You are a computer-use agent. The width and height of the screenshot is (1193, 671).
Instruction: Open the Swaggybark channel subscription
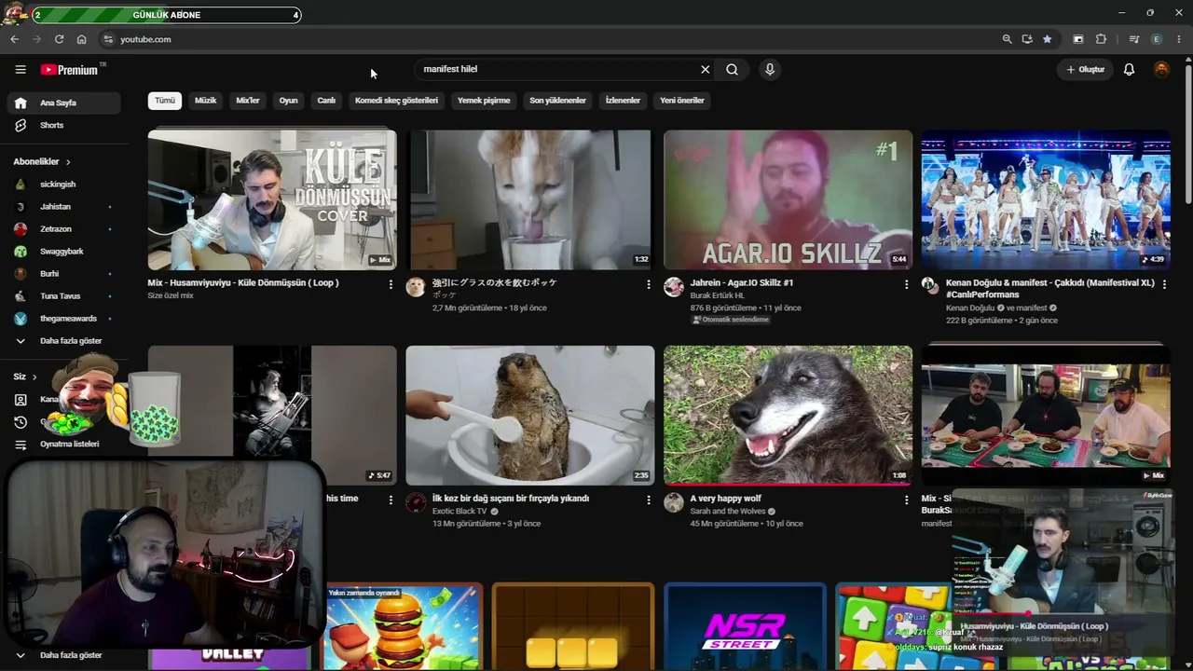pos(63,252)
